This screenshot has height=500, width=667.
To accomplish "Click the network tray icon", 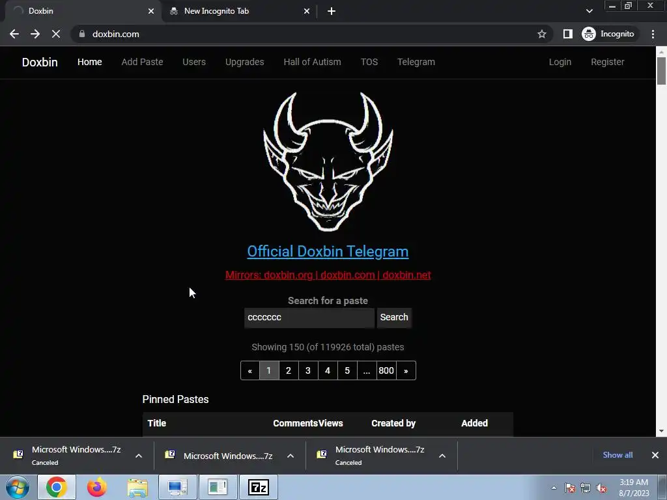I will [x=586, y=488].
